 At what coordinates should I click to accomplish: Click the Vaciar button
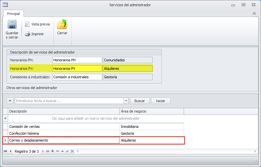click(x=161, y=101)
